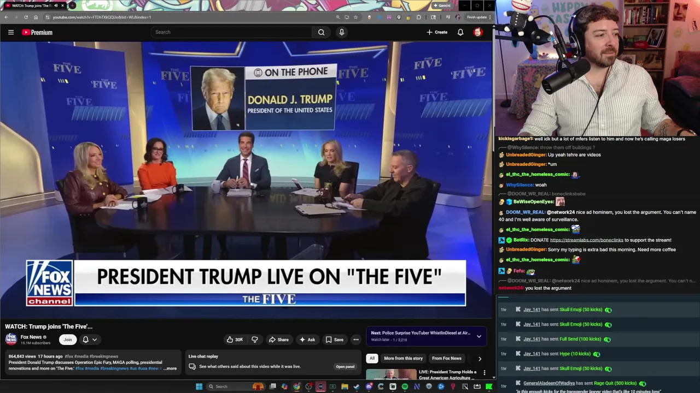Image resolution: width=700 pixels, height=393 pixels.
Task: Share the video
Action: tap(278, 340)
